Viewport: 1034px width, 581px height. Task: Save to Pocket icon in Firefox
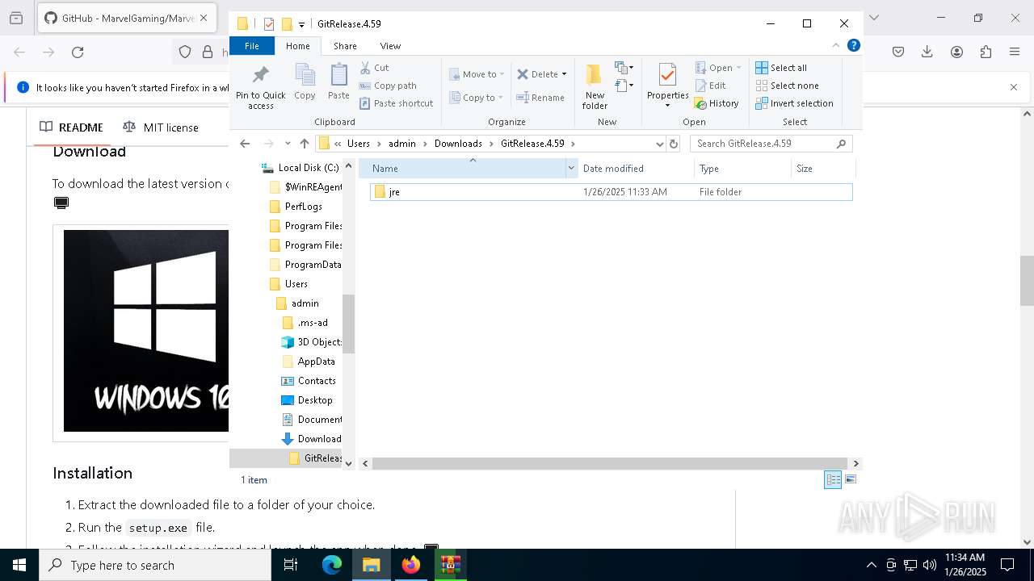898,52
